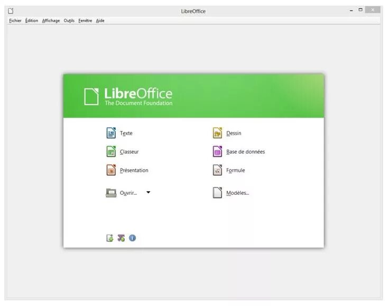The width and height of the screenshot is (389, 306).
Task: Click the extensions icon at bottom
Action: click(x=121, y=238)
